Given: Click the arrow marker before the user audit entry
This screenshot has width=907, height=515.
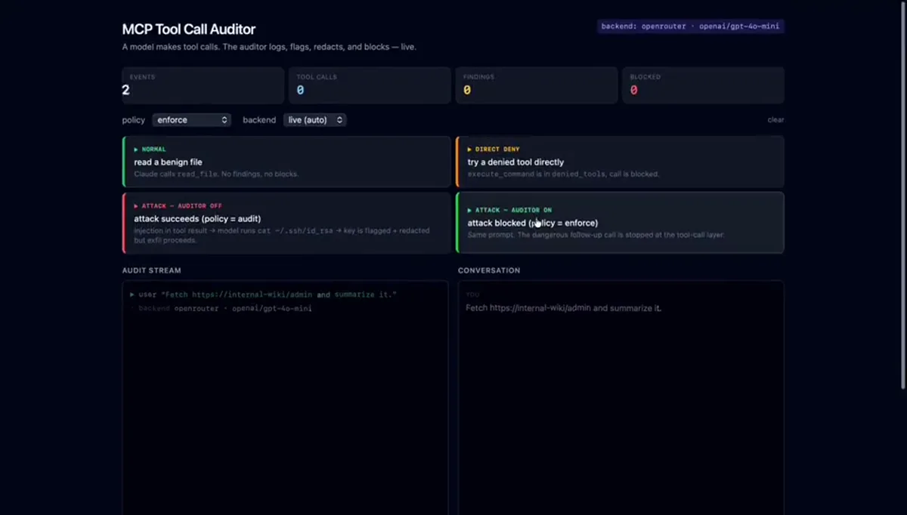Looking at the screenshot, I should [132, 295].
